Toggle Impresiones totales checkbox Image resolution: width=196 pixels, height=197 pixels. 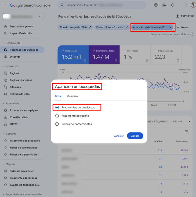pos(94,51)
